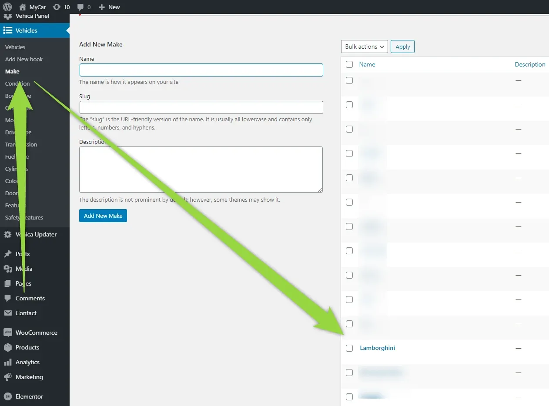Sort by the Name column header
This screenshot has height=406, width=549.
pos(367,64)
